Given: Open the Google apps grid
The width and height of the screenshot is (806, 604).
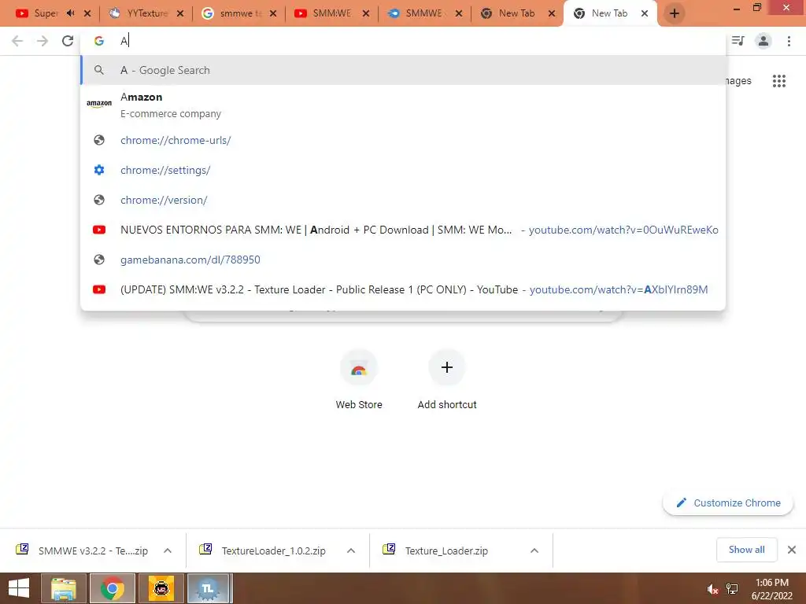Looking at the screenshot, I should [778, 81].
